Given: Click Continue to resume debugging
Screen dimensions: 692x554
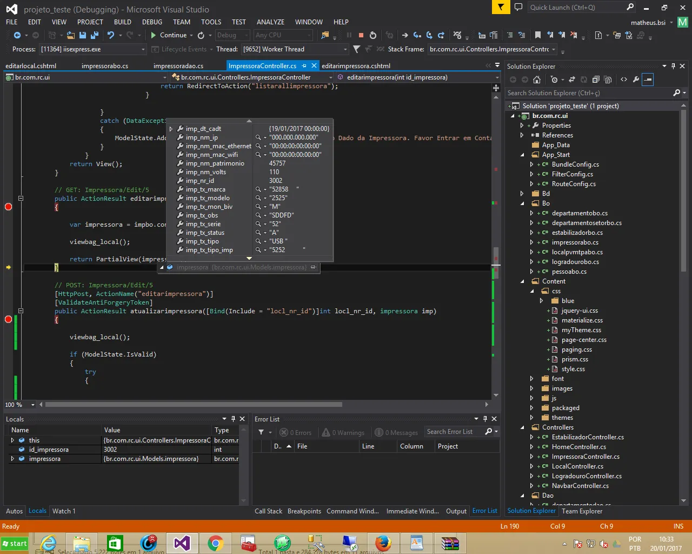Looking at the screenshot, I should point(168,35).
